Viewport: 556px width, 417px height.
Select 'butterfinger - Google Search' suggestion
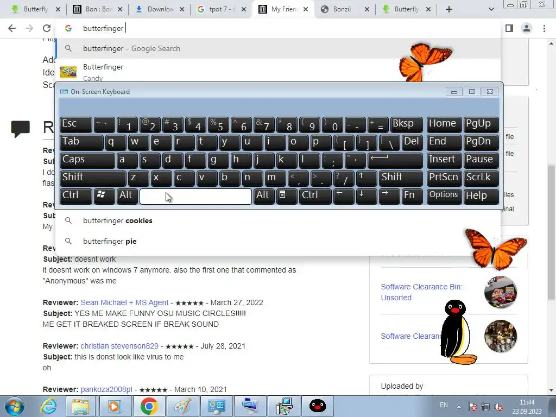pyautogui.click(x=279, y=48)
